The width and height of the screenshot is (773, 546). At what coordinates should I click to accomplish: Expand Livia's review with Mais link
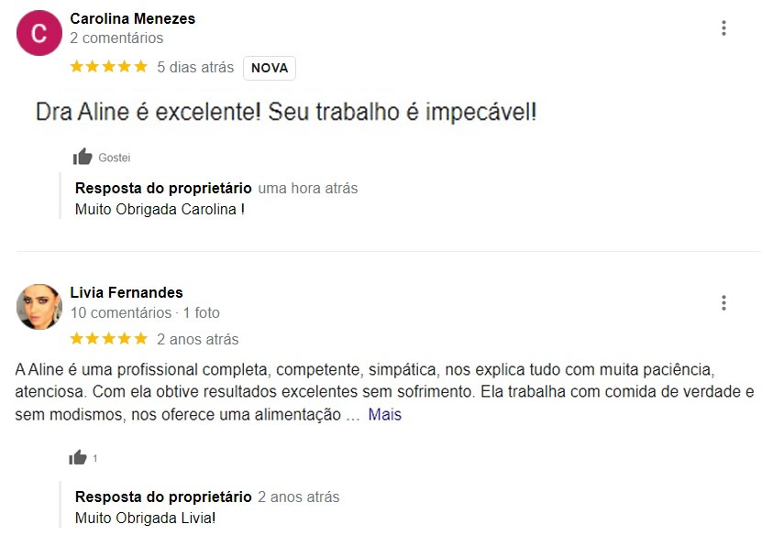pyautogui.click(x=384, y=415)
